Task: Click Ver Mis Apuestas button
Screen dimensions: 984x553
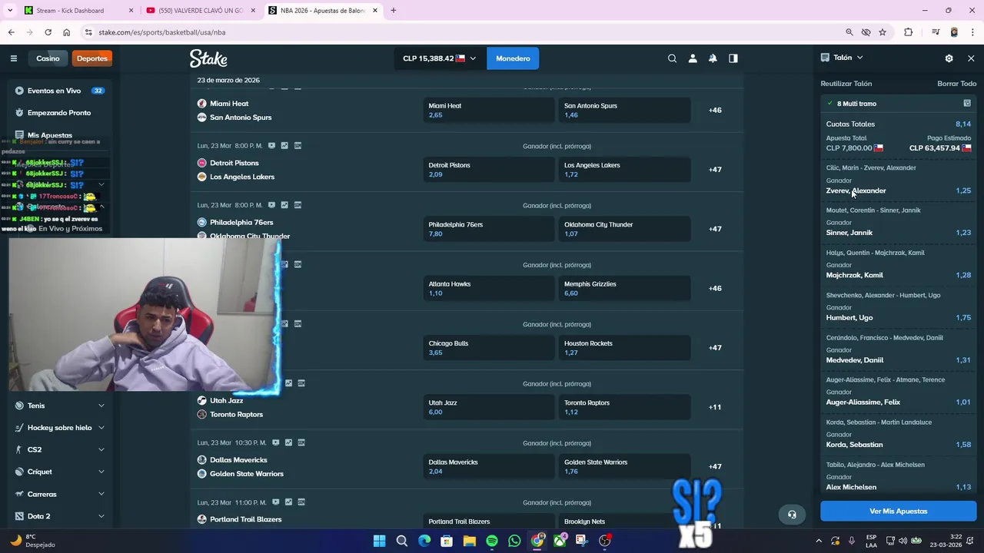Action: [x=898, y=511]
